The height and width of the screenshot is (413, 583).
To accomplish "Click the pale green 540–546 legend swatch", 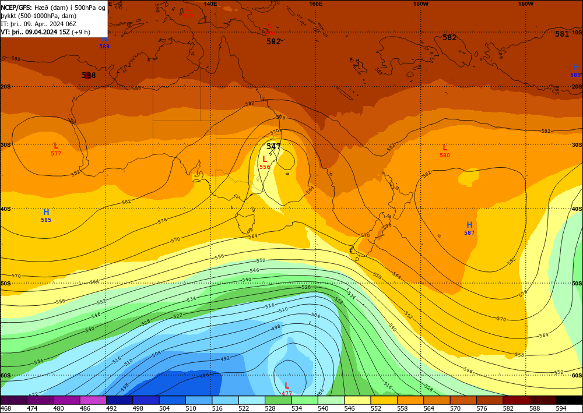I will [x=331, y=400].
